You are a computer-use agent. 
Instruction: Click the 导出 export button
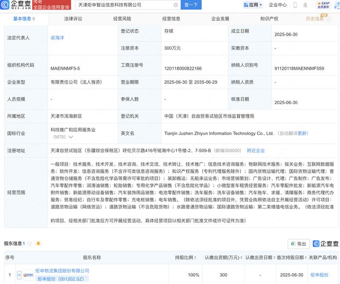pyautogui.click(x=299, y=244)
